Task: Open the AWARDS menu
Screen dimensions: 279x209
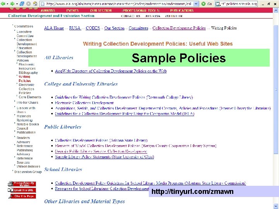Action: coord(48,10)
